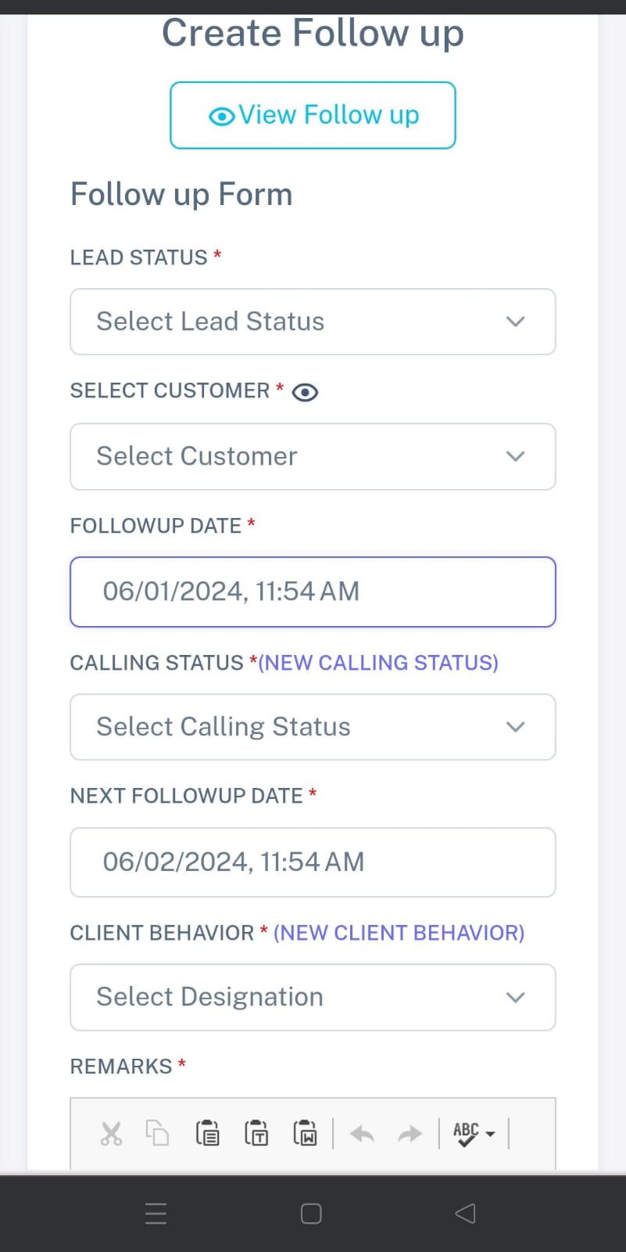Click the Next Followup Date field
The image size is (626, 1252).
[313, 862]
